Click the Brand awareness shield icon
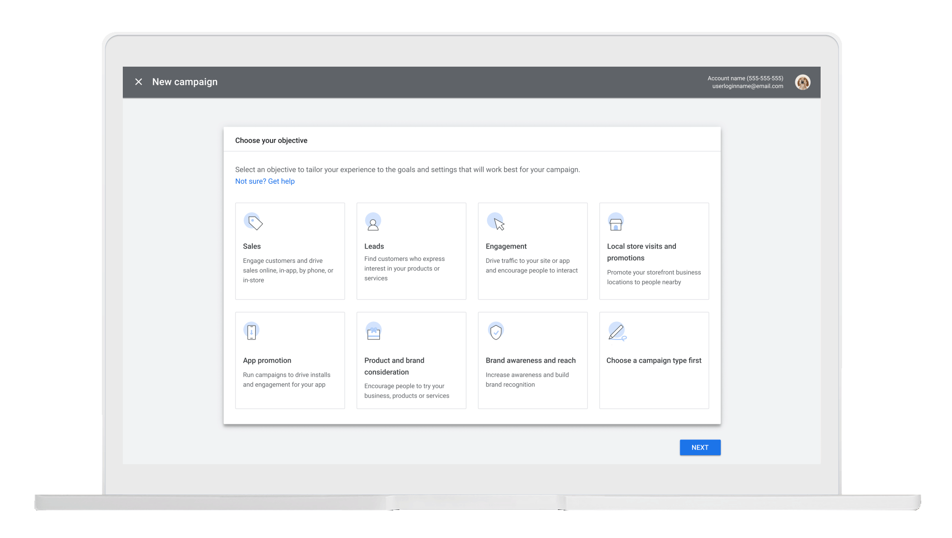Image resolution: width=952 pixels, height=538 pixels. click(496, 331)
